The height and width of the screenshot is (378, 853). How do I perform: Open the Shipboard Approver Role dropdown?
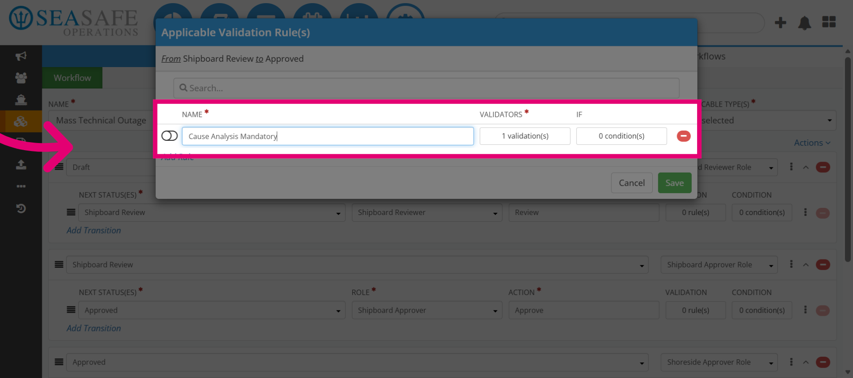pos(719,265)
